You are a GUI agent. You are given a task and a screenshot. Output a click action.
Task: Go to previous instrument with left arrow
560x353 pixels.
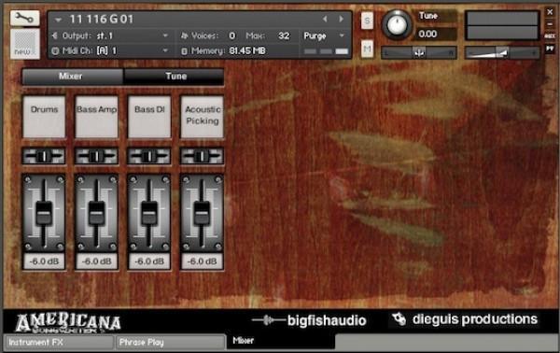tap(325, 19)
